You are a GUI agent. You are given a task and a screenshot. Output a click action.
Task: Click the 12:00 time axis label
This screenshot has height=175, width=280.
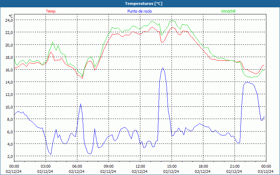coord(140,167)
